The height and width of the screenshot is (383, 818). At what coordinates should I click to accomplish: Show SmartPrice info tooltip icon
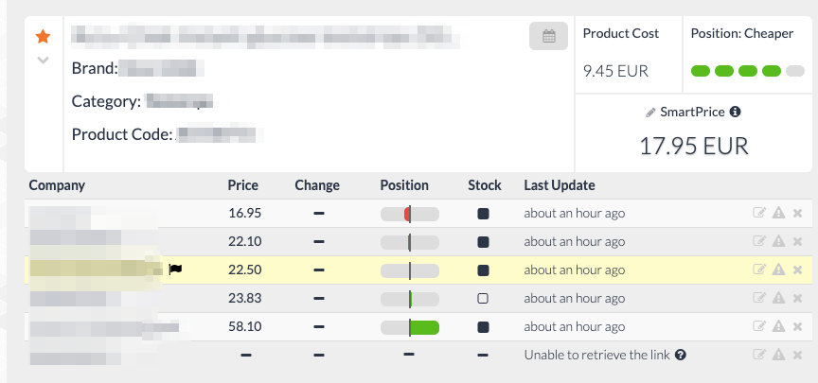click(735, 112)
